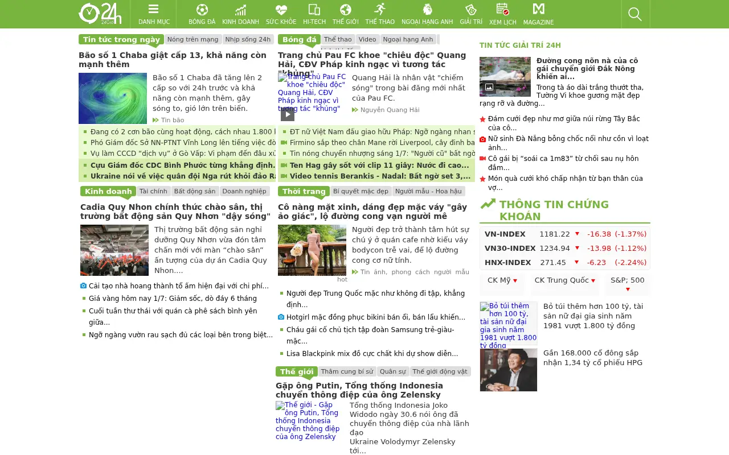Image resolution: width=729 pixels, height=455 pixels.
Task: Open the Bóng Đá soccer ball icon
Action: tap(202, 10)
